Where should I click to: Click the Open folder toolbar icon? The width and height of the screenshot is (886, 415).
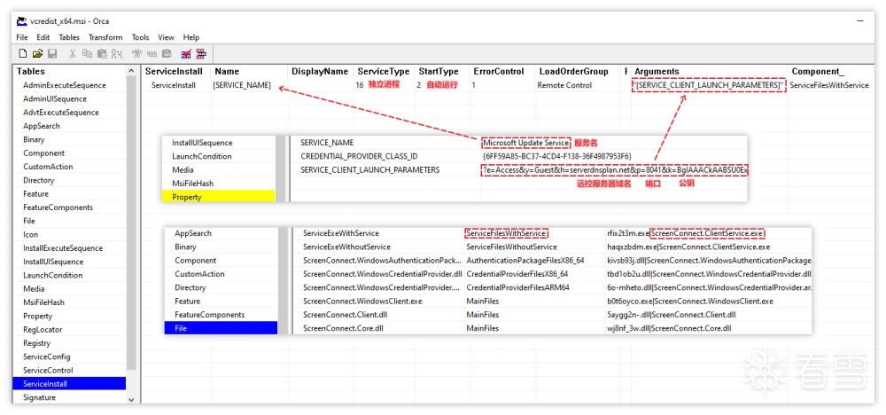pyautogui.click(x=38, y=54)
